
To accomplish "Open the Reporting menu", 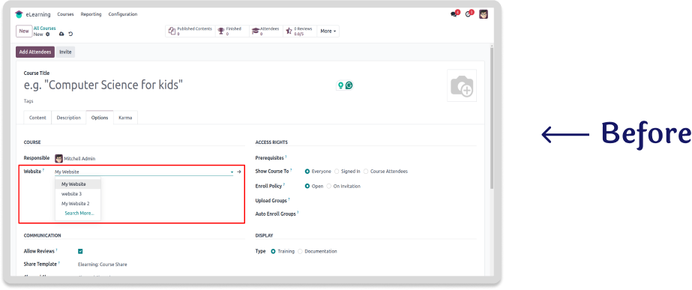I will pyautogui.click(x=91, y=14).
